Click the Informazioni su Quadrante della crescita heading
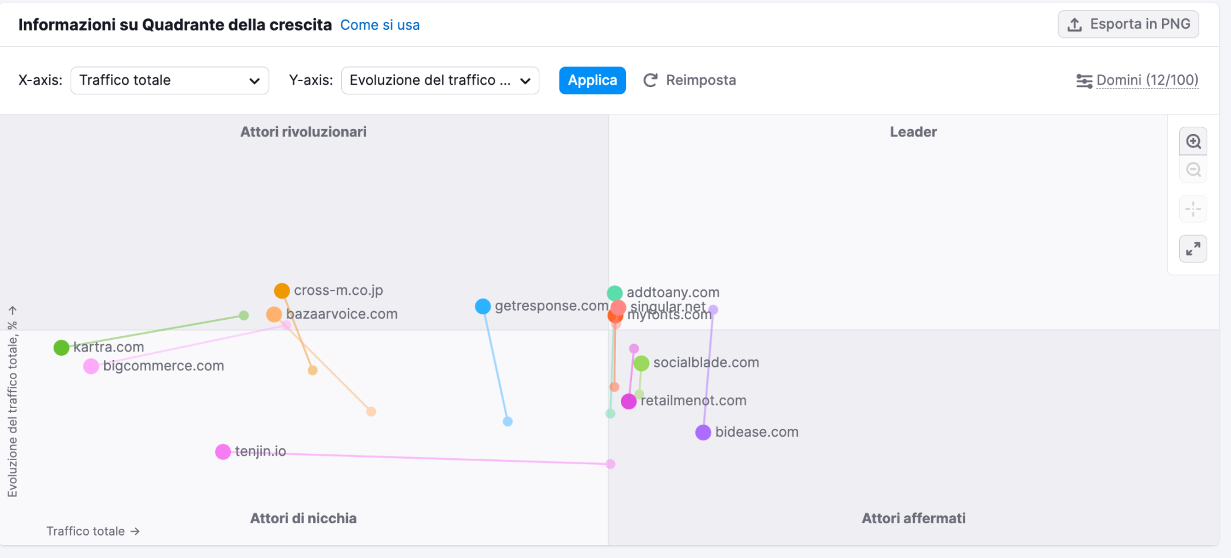 click(x=175, y=25)
